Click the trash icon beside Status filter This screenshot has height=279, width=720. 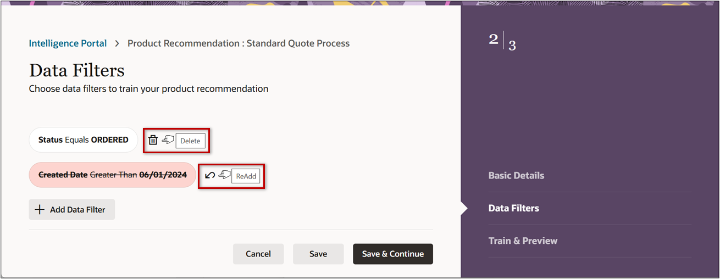pyautogui.click(x=153, y=140)
